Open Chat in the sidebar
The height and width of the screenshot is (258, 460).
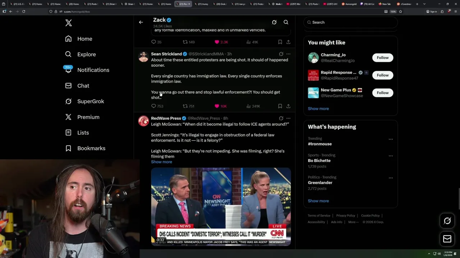77,86
